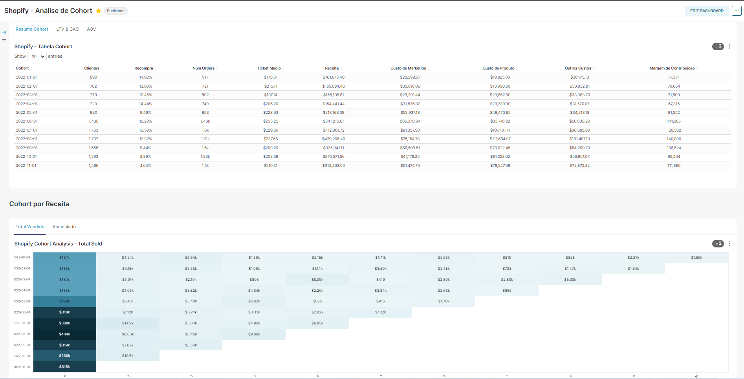
Task: Click the favorite star next to dashboard title
Action: click(99, 11)
